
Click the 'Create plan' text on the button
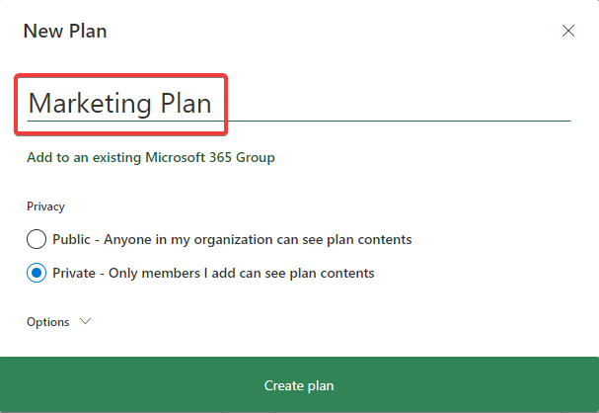tap(299, 385)
